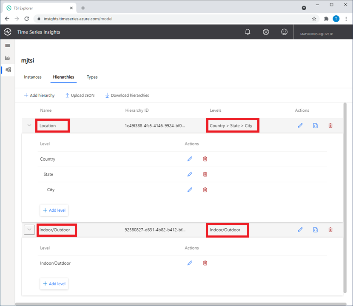The height and width of the screenshot is (306, 353).
Task: Open the Model sidebar icon
Action: pos(8,70)
